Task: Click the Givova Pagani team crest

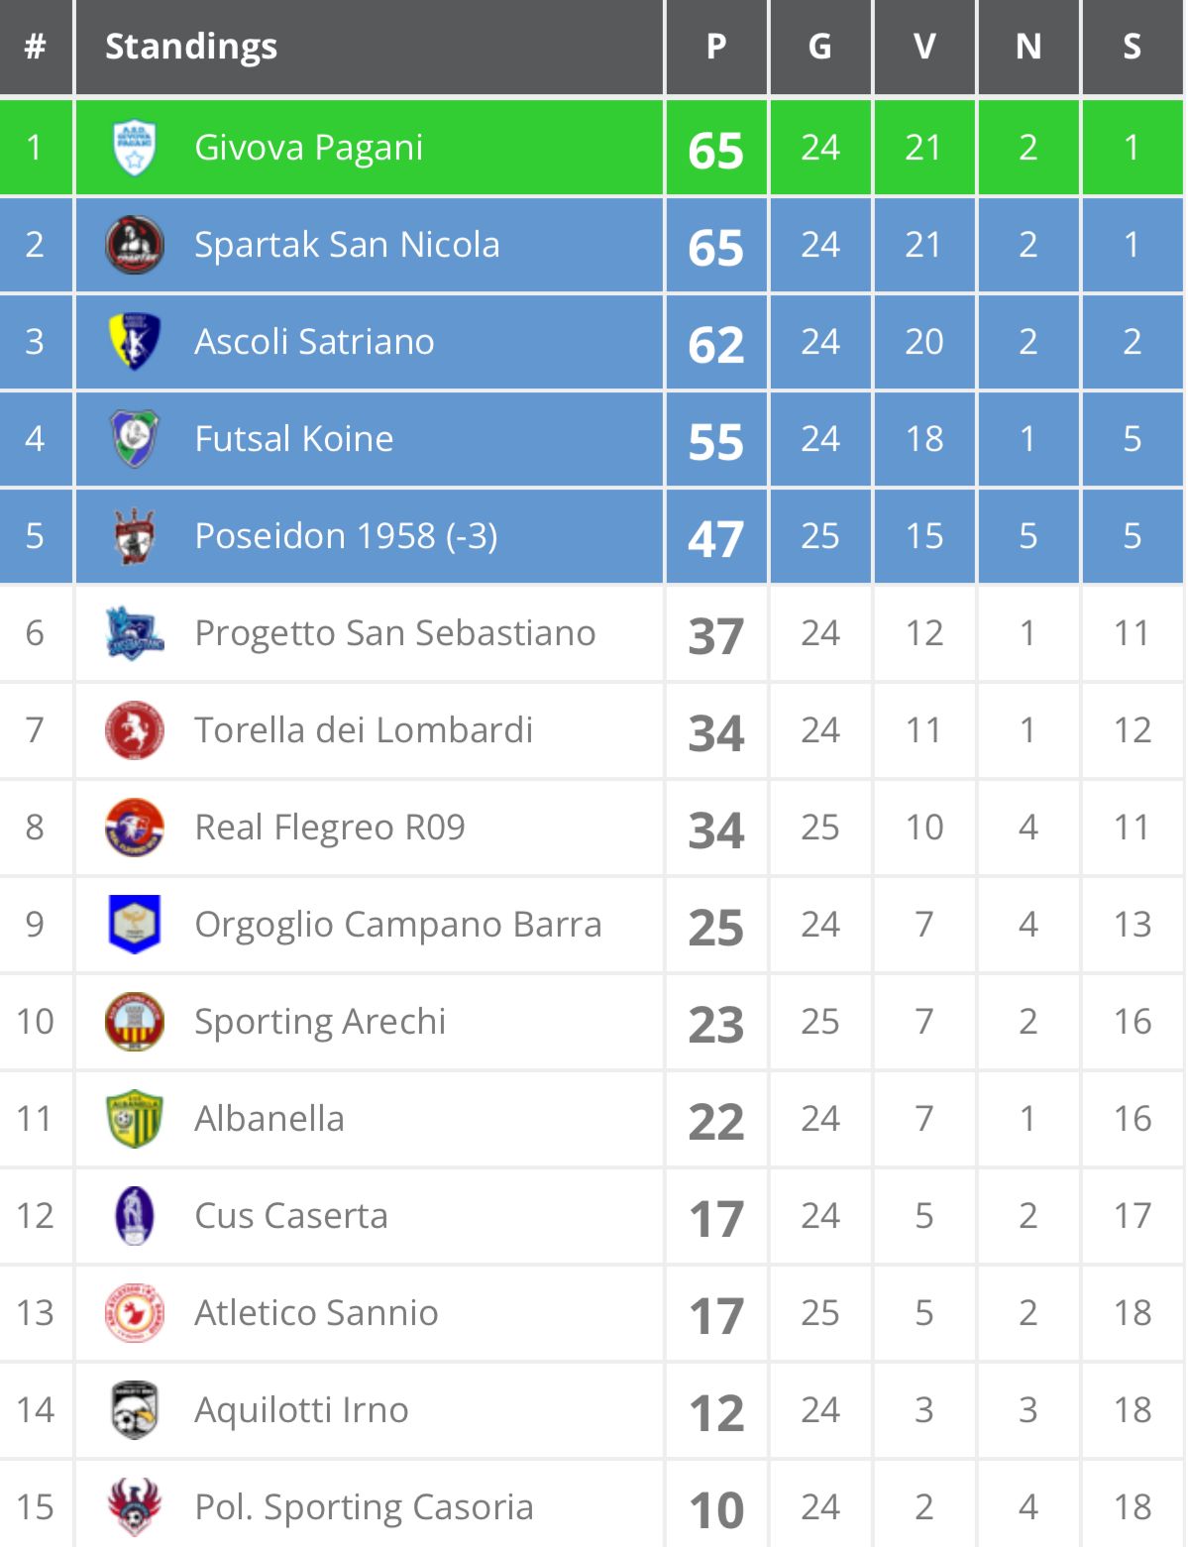Action: pos(135,148)
